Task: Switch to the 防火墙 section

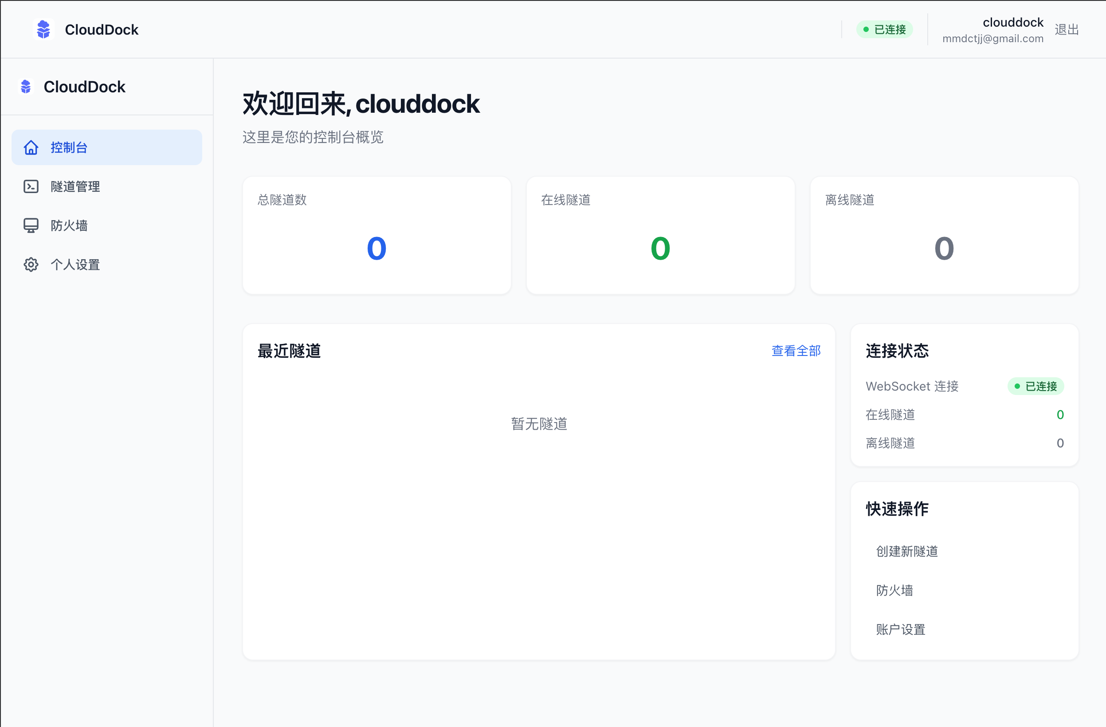Action: (70, 225)
